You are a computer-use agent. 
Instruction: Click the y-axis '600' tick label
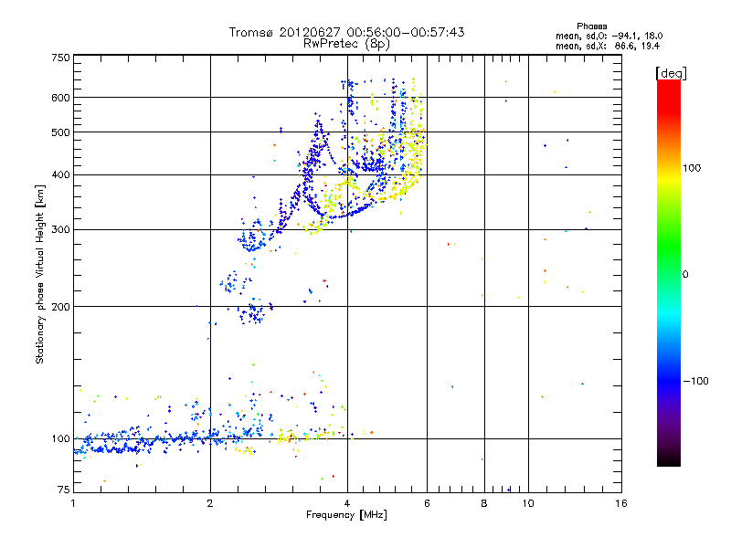[x=61, y=98]
